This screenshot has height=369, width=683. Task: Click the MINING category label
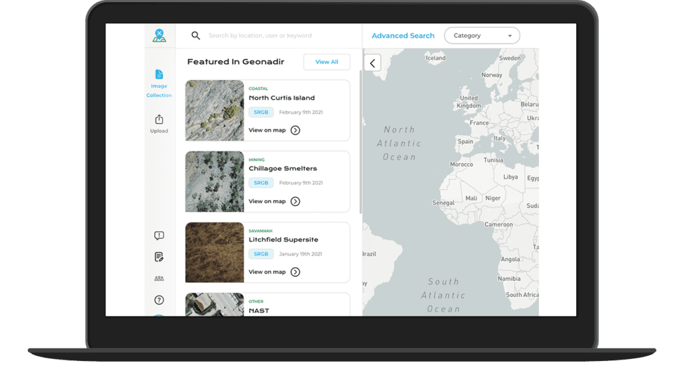[257, 160]
